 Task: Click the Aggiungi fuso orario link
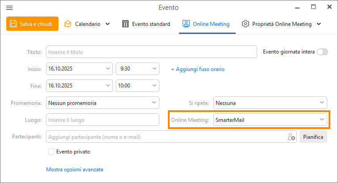pyautogui.click(x=198, y=69)
